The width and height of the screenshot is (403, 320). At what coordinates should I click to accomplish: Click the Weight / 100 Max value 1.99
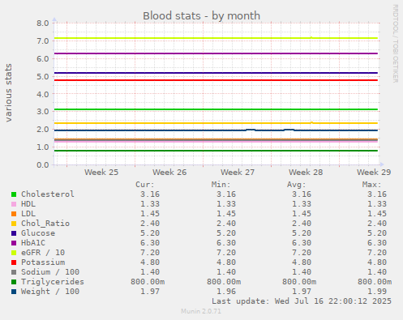coord(377,292)
